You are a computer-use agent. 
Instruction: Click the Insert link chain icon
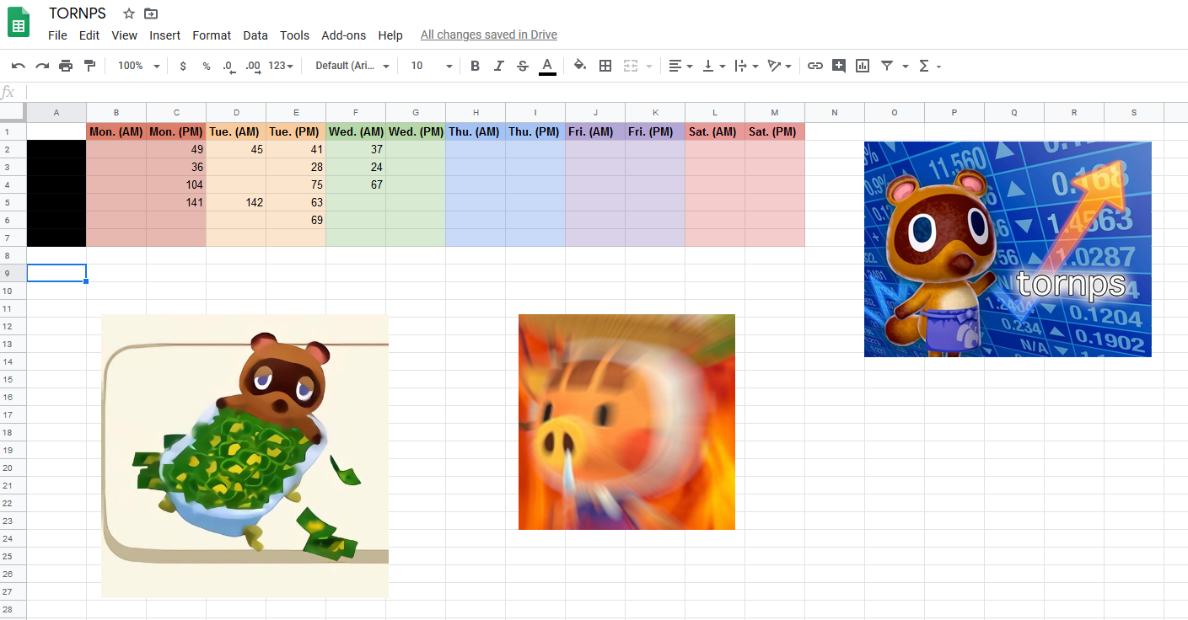pyautogui.click(x=815, y=66)
